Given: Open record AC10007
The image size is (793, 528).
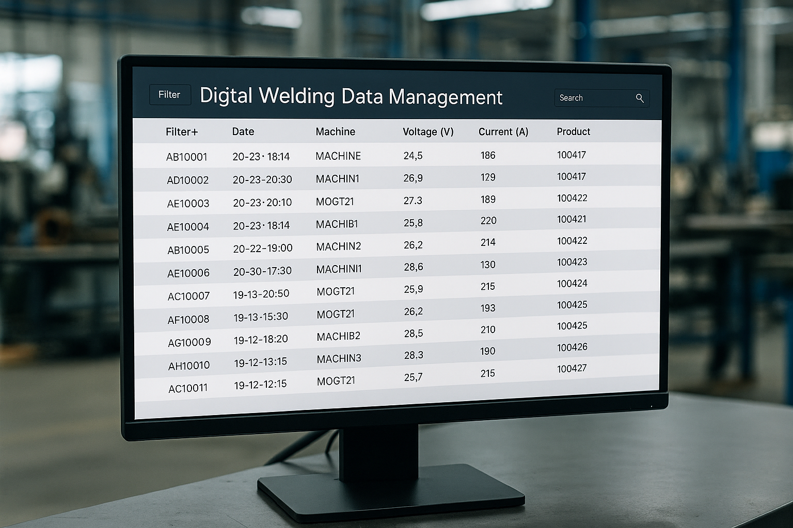Looking at the screenshot, I should [188, 296].
